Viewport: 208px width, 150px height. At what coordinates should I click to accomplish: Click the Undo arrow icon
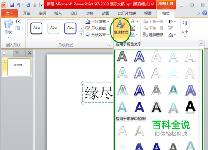(18, 5)
